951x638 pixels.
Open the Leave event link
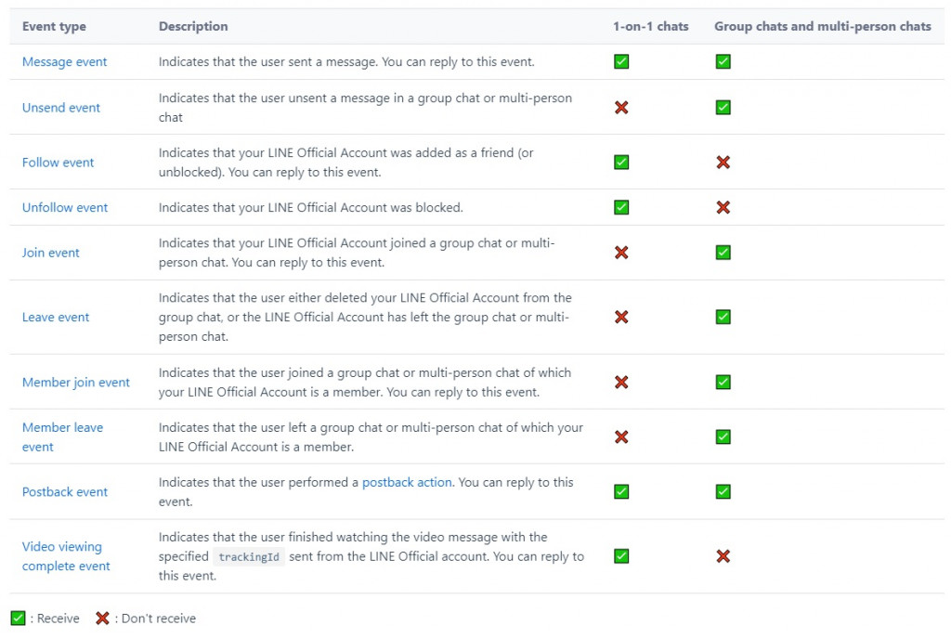point(56,318)
